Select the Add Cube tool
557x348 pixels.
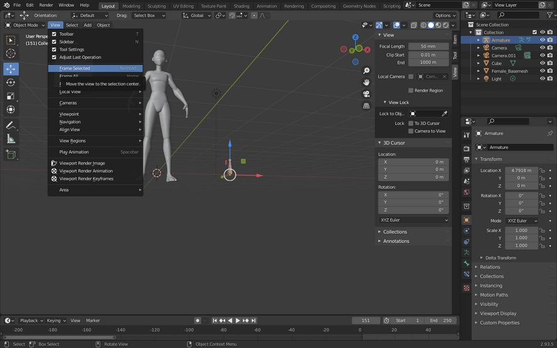[x=11, y=155]
